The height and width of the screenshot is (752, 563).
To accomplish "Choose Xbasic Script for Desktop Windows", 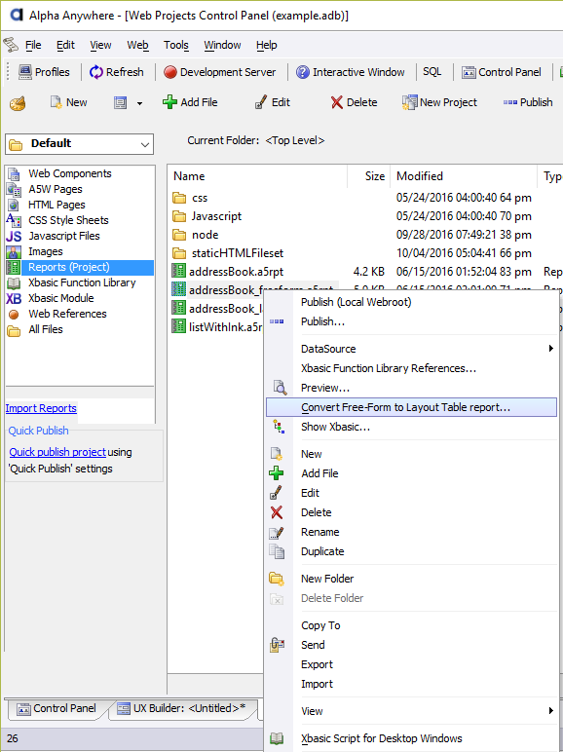I will coord(381,738).
